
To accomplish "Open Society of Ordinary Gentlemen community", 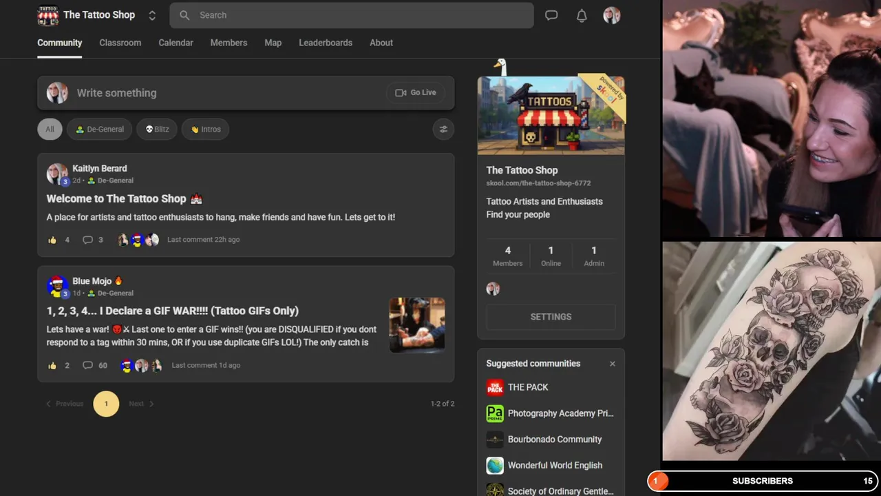I will (x=561, y=491).
